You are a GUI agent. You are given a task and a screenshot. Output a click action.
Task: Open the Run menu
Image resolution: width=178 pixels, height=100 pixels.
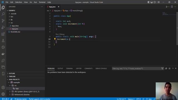point(35,2)
